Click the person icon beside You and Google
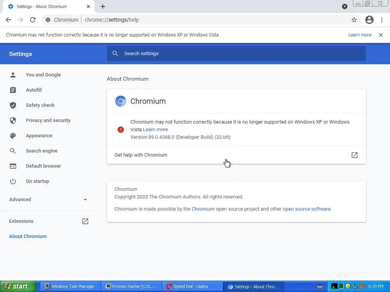Viewport: 390px width, 292px height. [x=13, y=75]
